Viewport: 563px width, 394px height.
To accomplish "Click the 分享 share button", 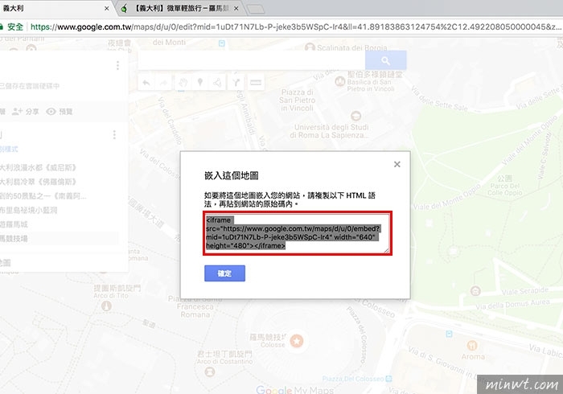I will [26, 112].
